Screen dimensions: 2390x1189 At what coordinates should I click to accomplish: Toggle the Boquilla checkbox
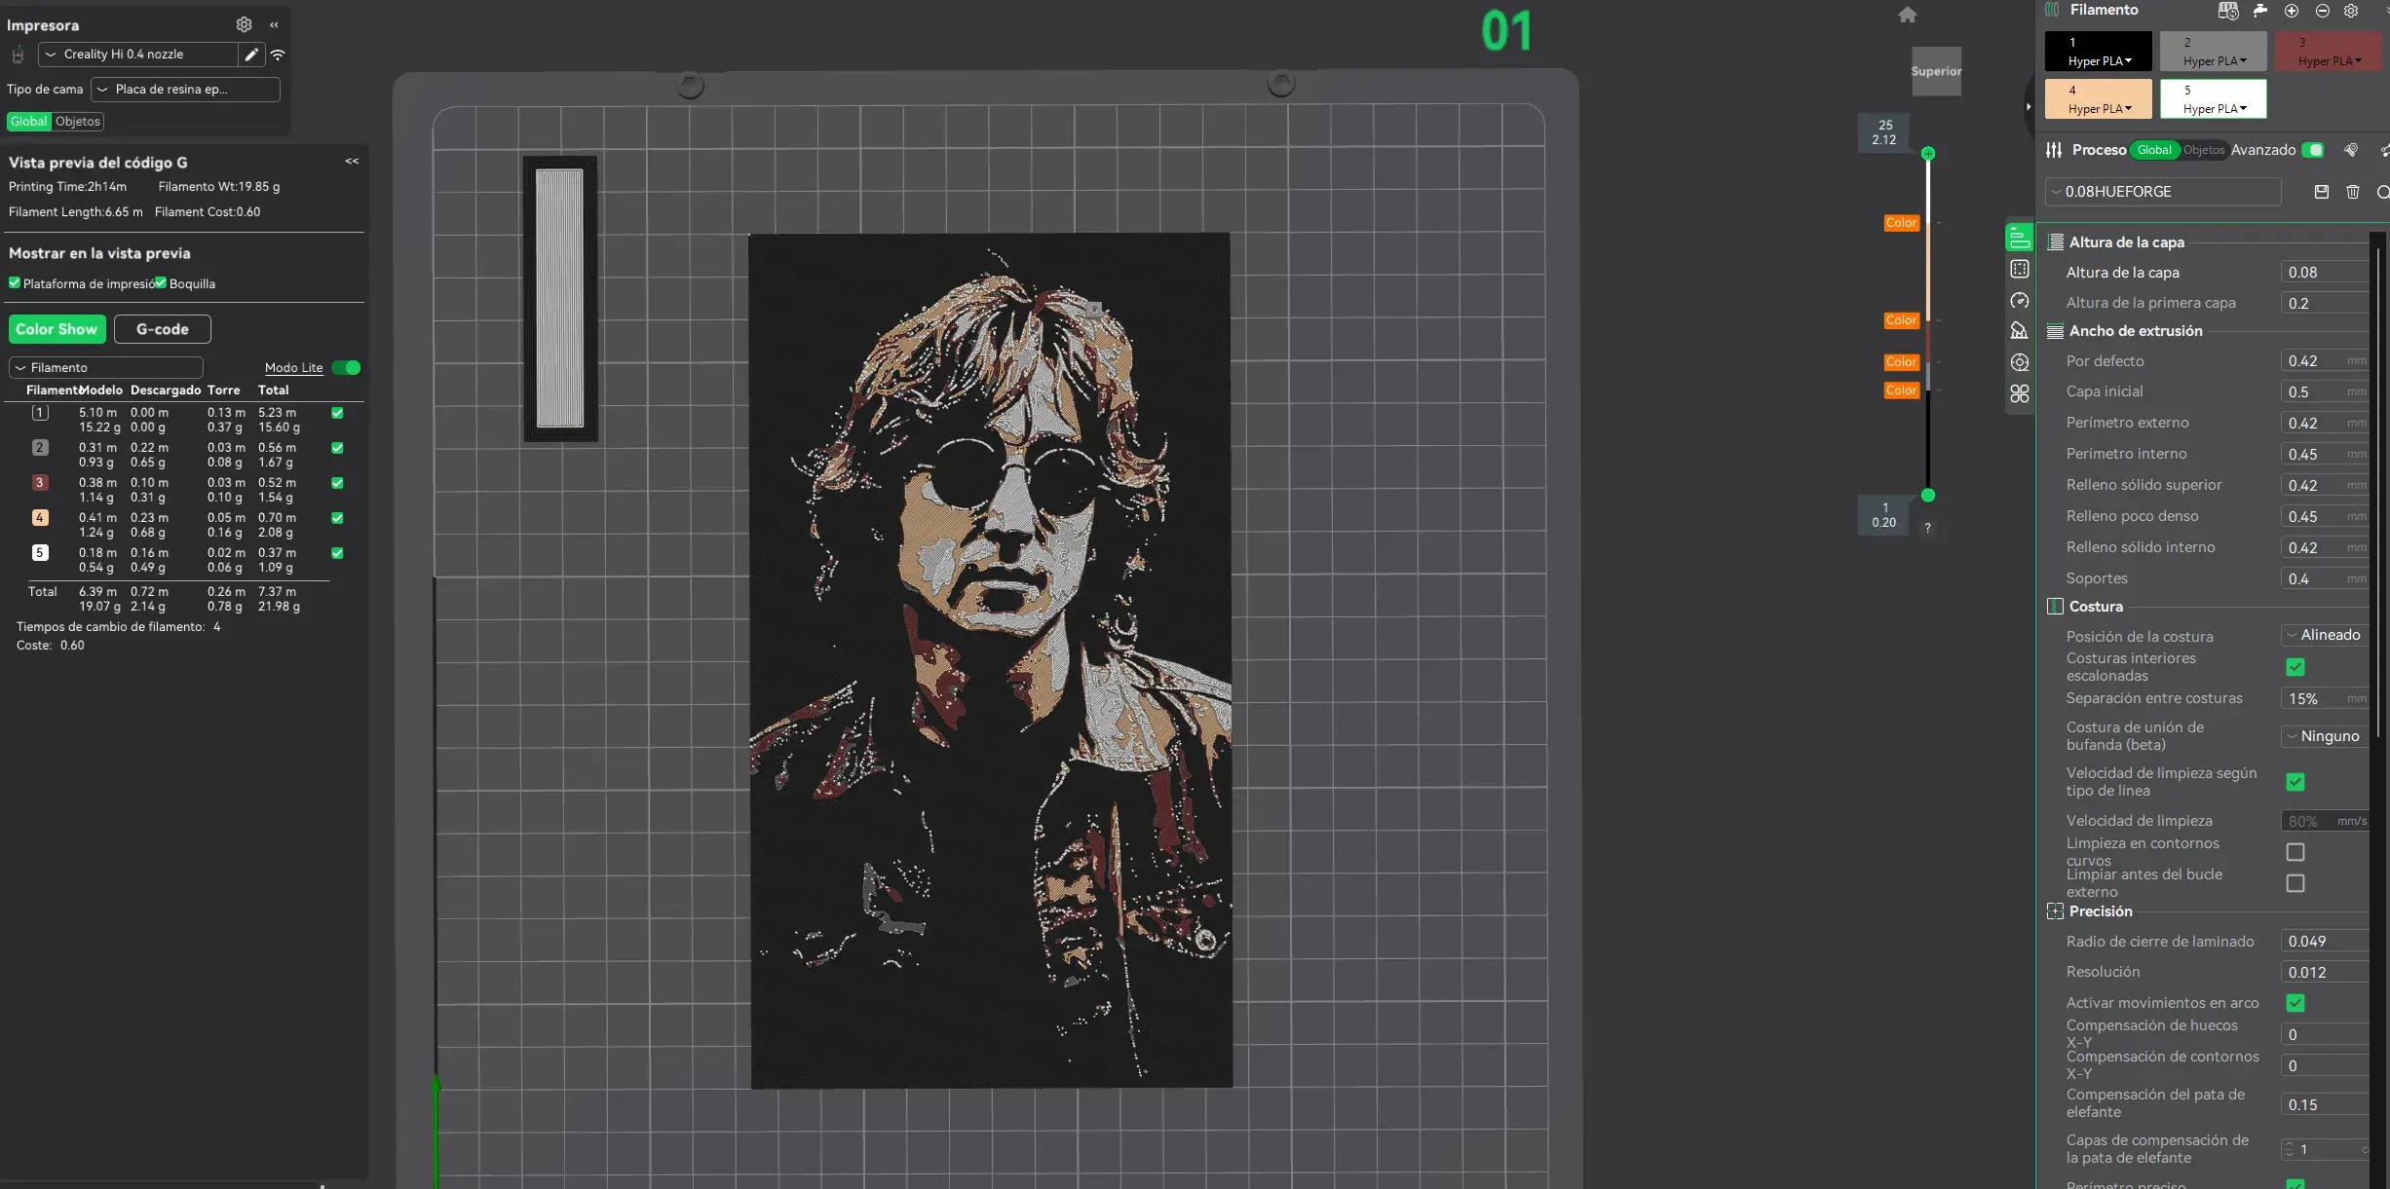coord(161,283)
